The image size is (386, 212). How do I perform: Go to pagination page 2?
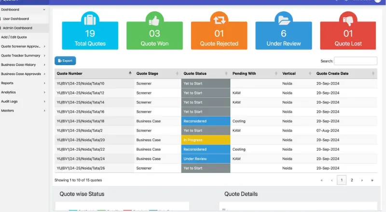352,180
